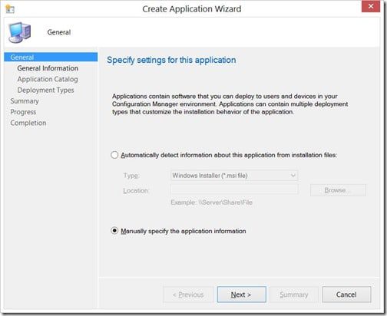The width and height of the screenshot is (387, 316).
Task: Select Deployment Types step in sidebar
Action: tap(45, 91)
